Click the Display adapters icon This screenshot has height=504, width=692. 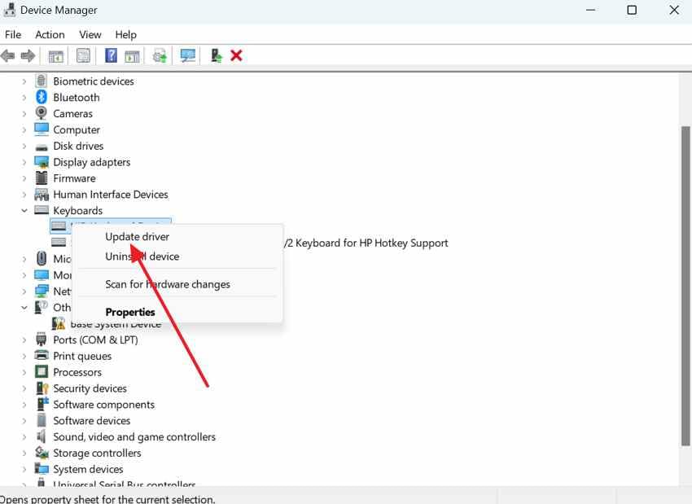pyautogui.click(x=42, y=162)
